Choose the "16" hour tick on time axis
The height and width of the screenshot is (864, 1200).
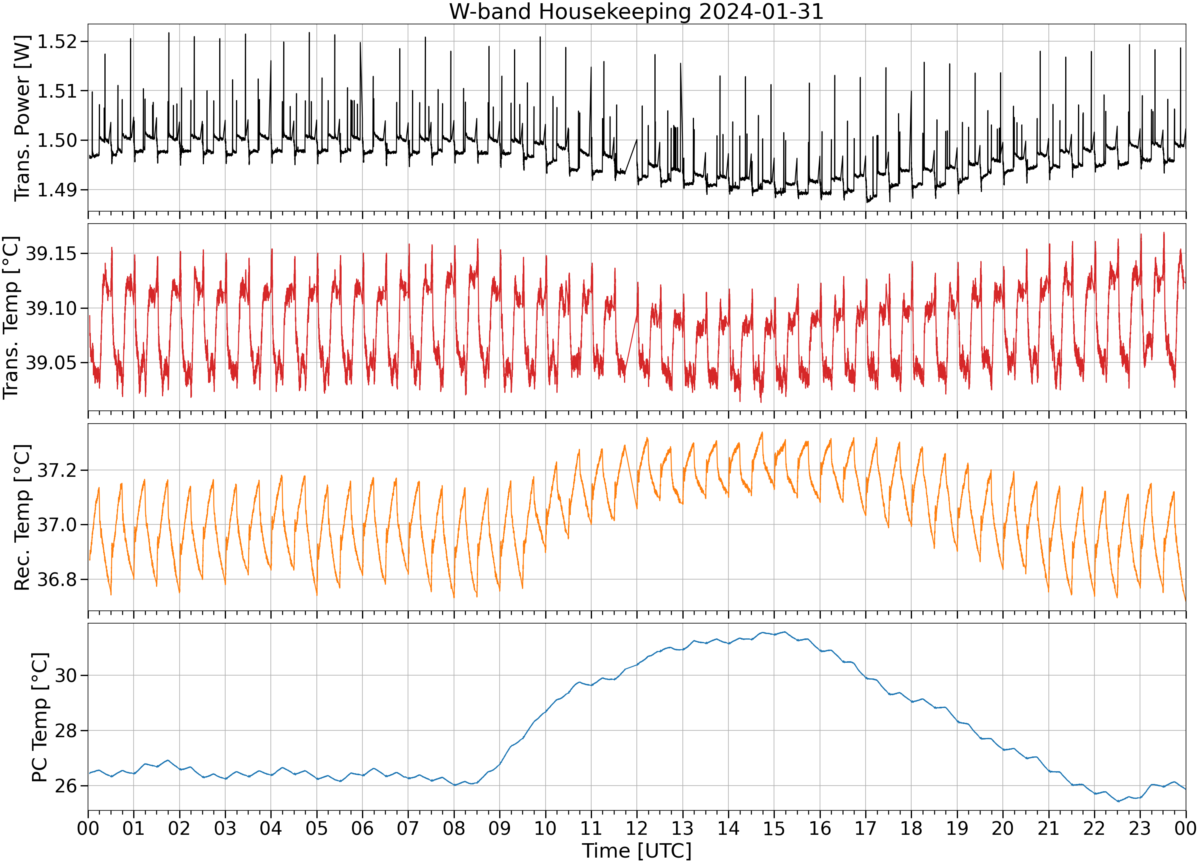pos(820,828)
